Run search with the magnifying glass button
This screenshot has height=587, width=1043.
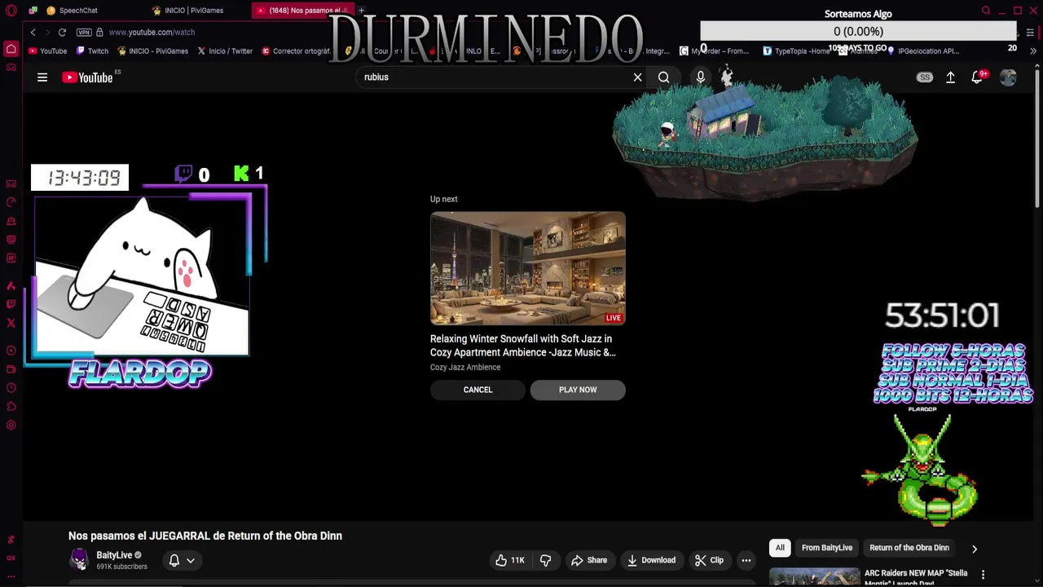[x=664, y=77]
